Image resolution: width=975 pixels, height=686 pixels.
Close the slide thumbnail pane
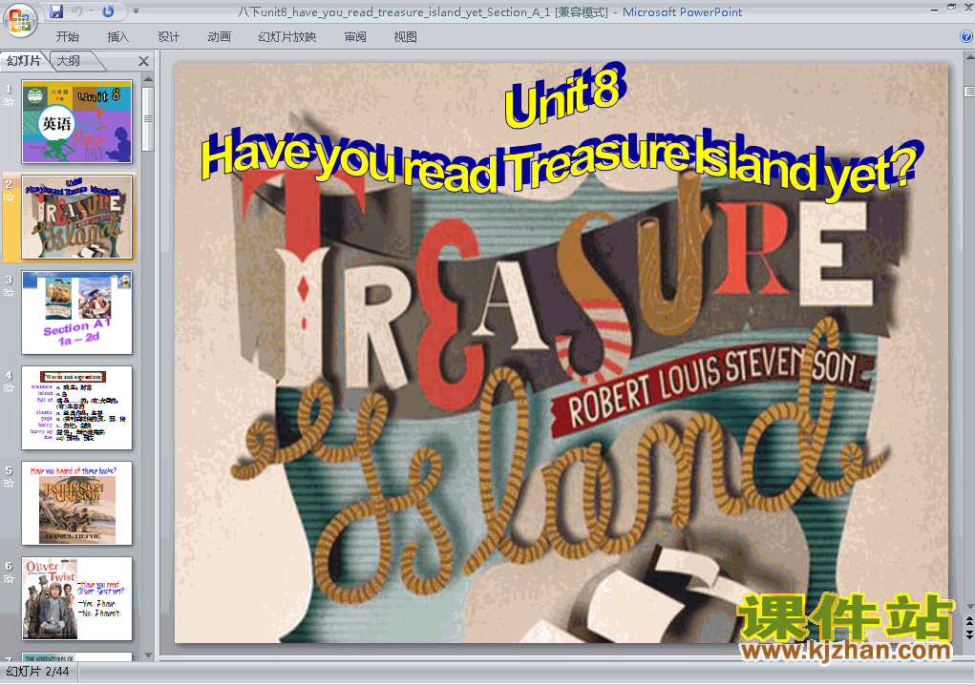point(143,61)
